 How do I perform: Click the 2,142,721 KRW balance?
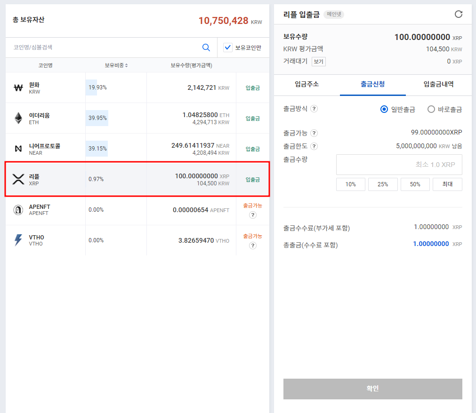coord(202,87)
